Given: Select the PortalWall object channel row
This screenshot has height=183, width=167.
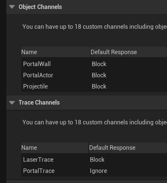Looking at the screenshot, I should coord(94,64).
